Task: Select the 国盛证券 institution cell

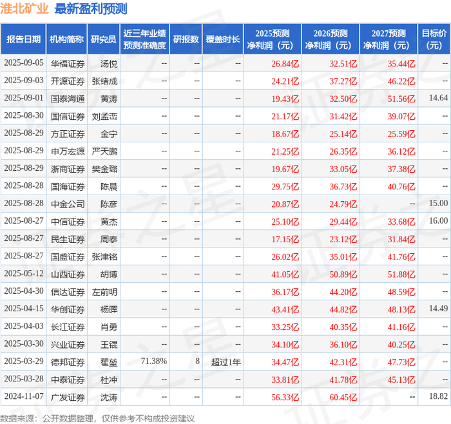Action: [68, 256]
